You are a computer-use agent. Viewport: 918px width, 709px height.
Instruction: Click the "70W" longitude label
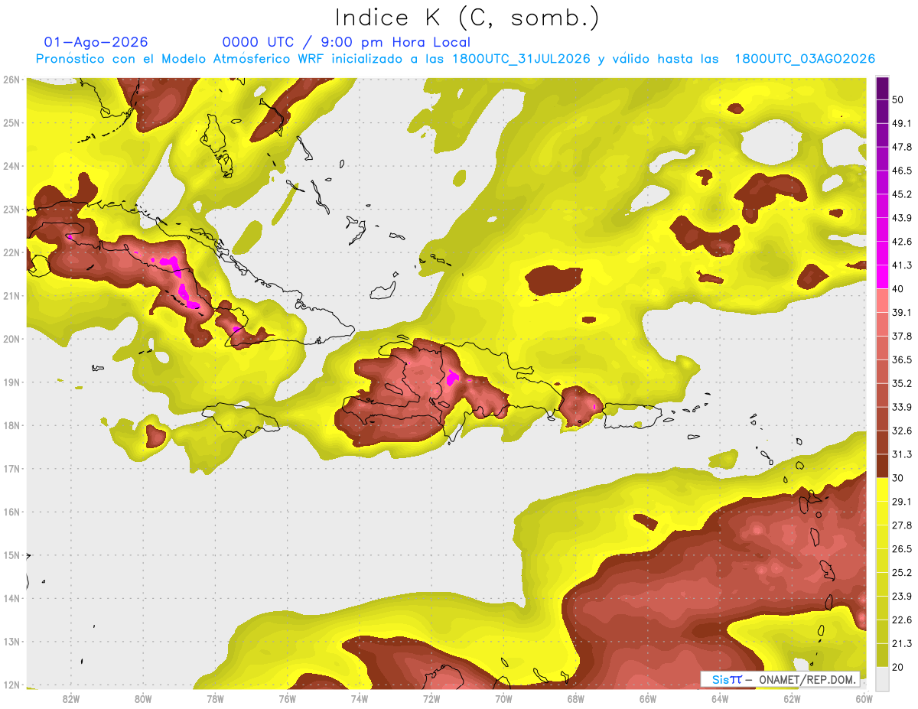point(503,698)
